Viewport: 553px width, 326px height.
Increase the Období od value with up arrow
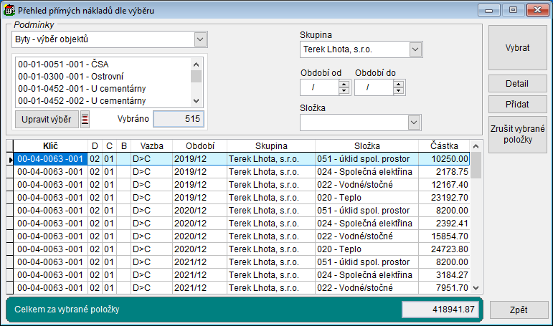pyautogui.click(x=344, y=83)
